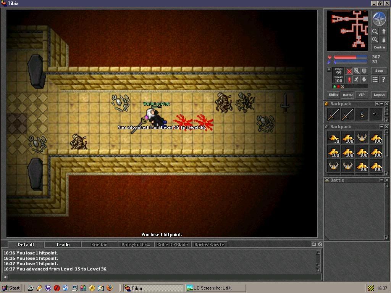Open the Skills window
Screen dimensions: 391x293
pyautogui.click(x=333, y=95)
